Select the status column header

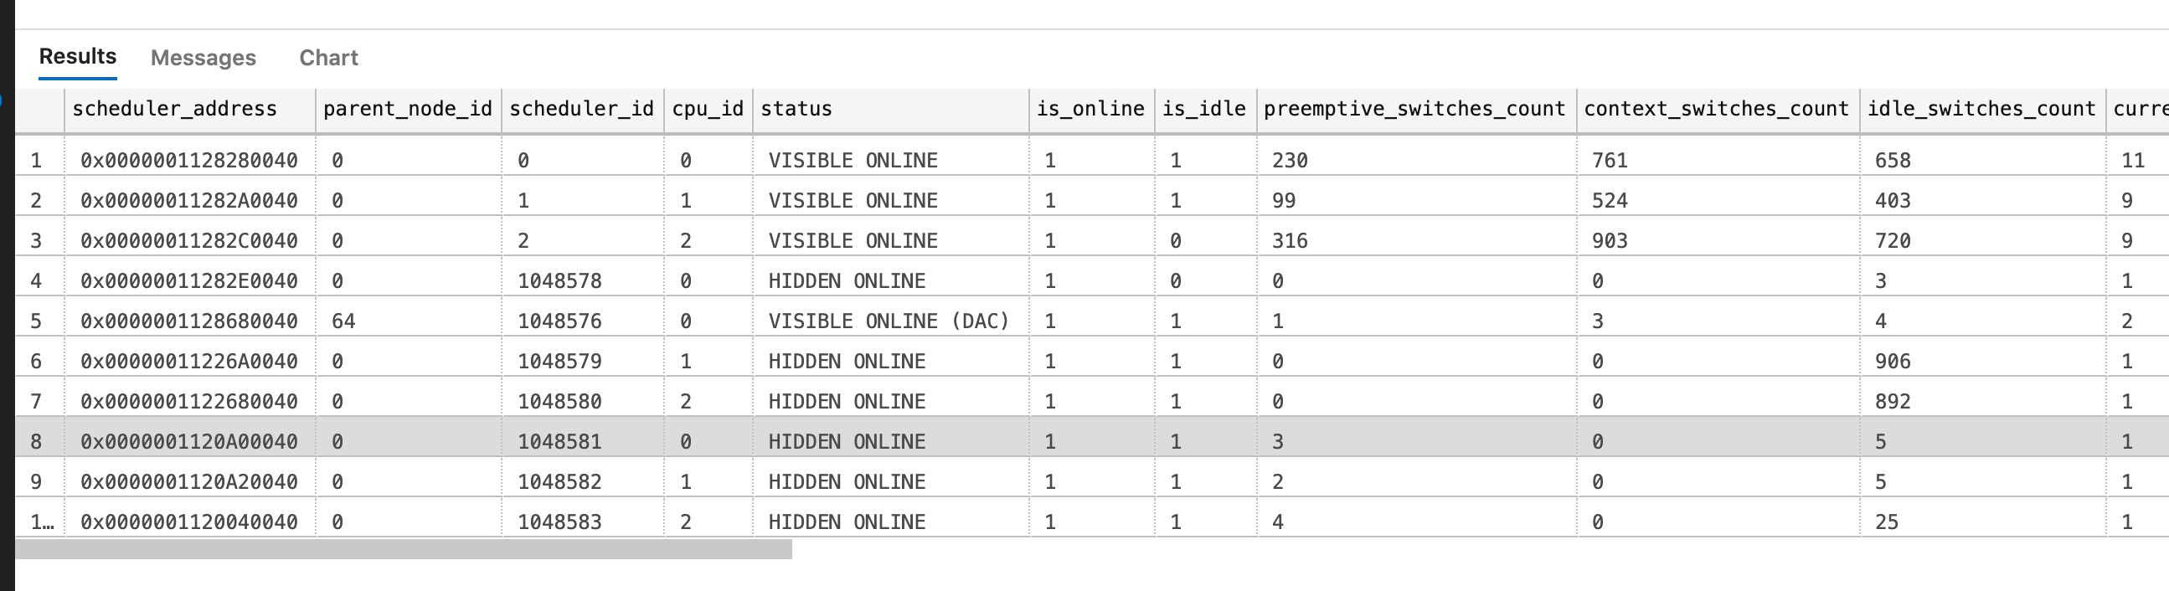coord(796,109)
